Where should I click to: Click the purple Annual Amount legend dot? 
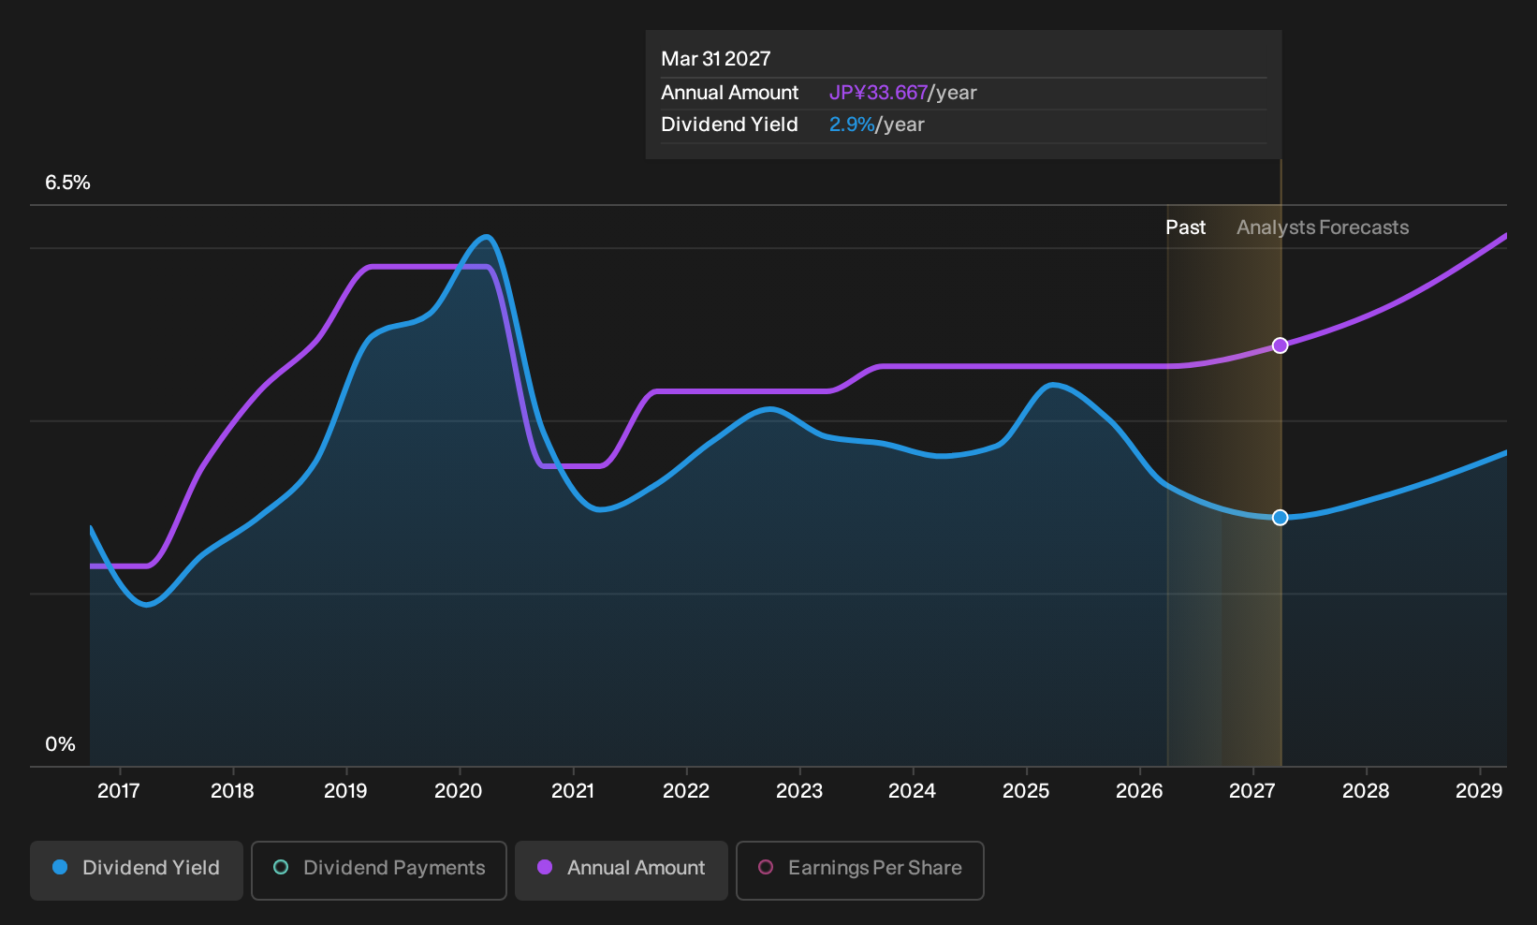545,867
